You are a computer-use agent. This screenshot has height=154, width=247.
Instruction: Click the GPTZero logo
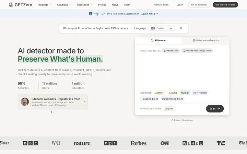(x=21, y=5)
